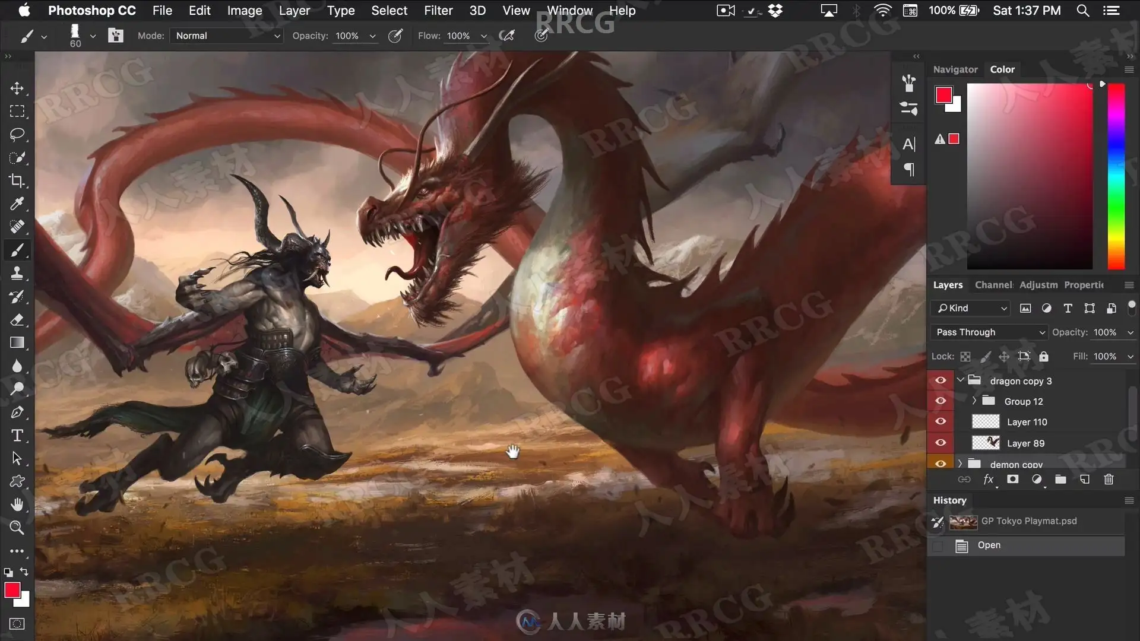Select the History Brush tool
This screenshot has width=1140, height=641.
point(17,297)
